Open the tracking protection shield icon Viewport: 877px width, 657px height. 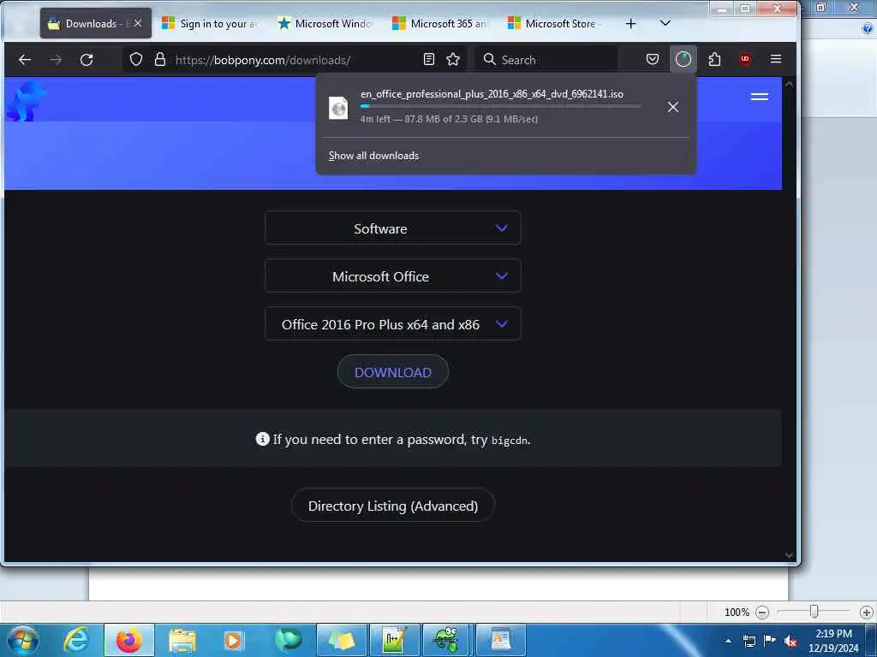coord(136,59)
